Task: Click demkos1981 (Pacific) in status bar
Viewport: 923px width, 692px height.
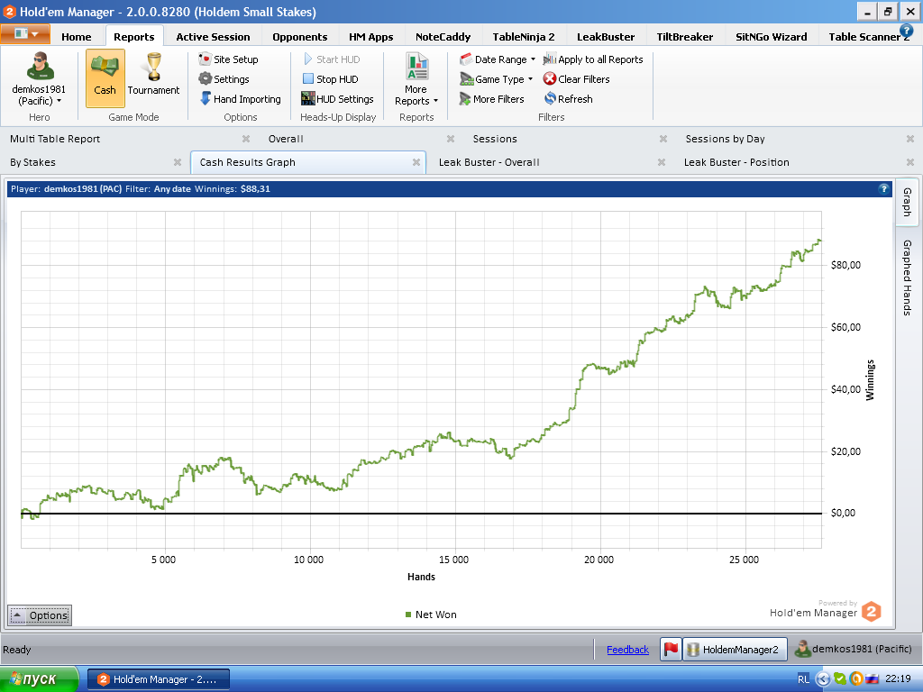Action: (x=853, y=649)
